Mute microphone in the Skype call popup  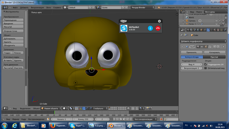tap(150, 28)
